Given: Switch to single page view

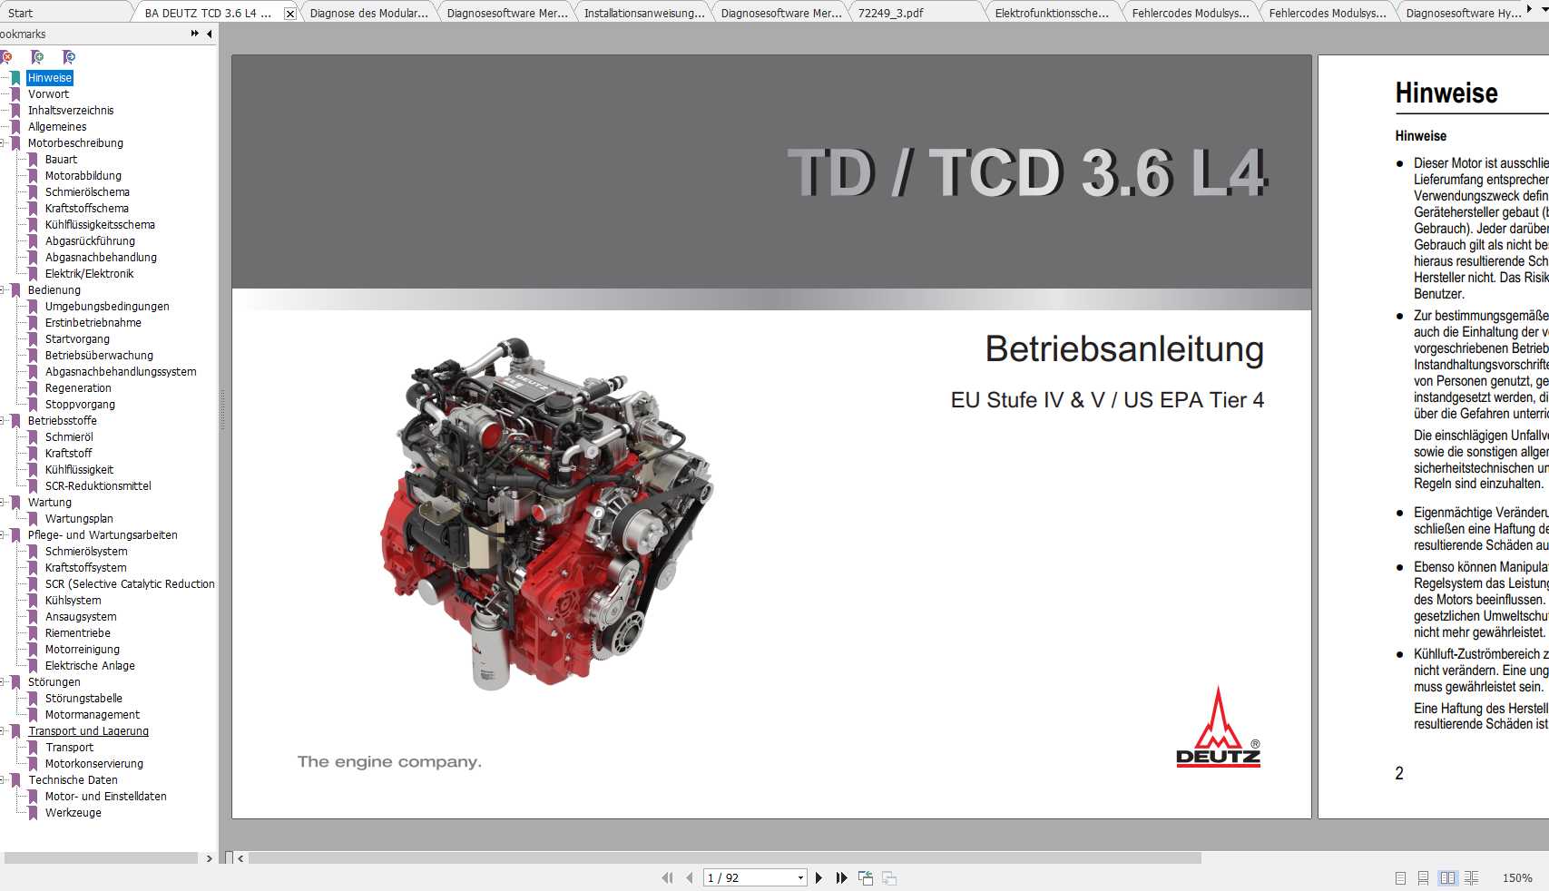Looking at the screenshot, I should (x=1400, y=877).
